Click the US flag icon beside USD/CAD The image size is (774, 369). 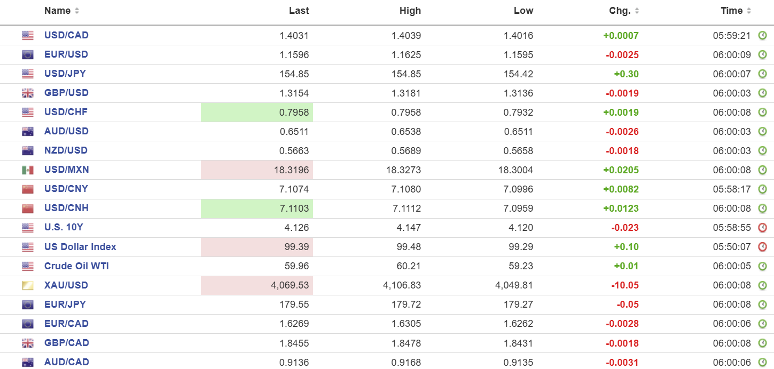[28, 36]
